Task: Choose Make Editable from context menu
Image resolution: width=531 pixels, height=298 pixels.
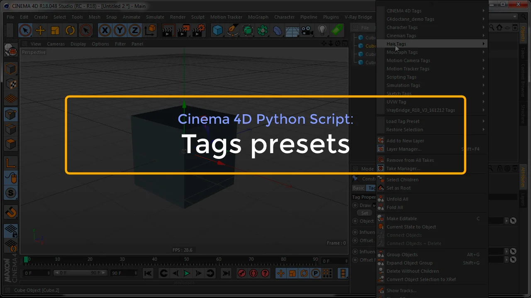Action: point(402,219)
